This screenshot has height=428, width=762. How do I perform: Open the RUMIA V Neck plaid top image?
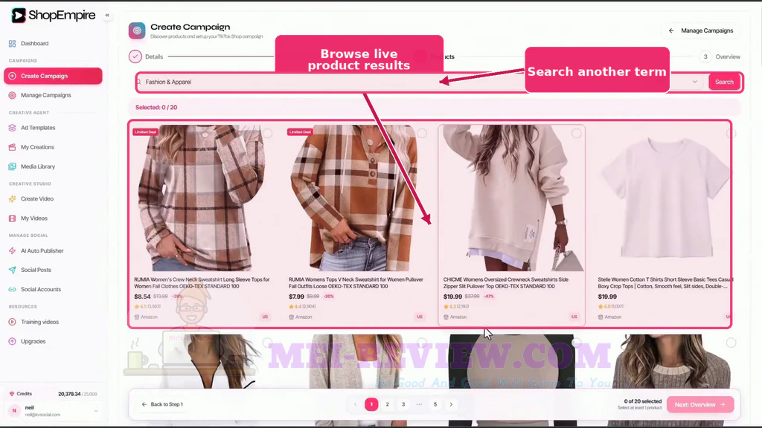point(356,198)
